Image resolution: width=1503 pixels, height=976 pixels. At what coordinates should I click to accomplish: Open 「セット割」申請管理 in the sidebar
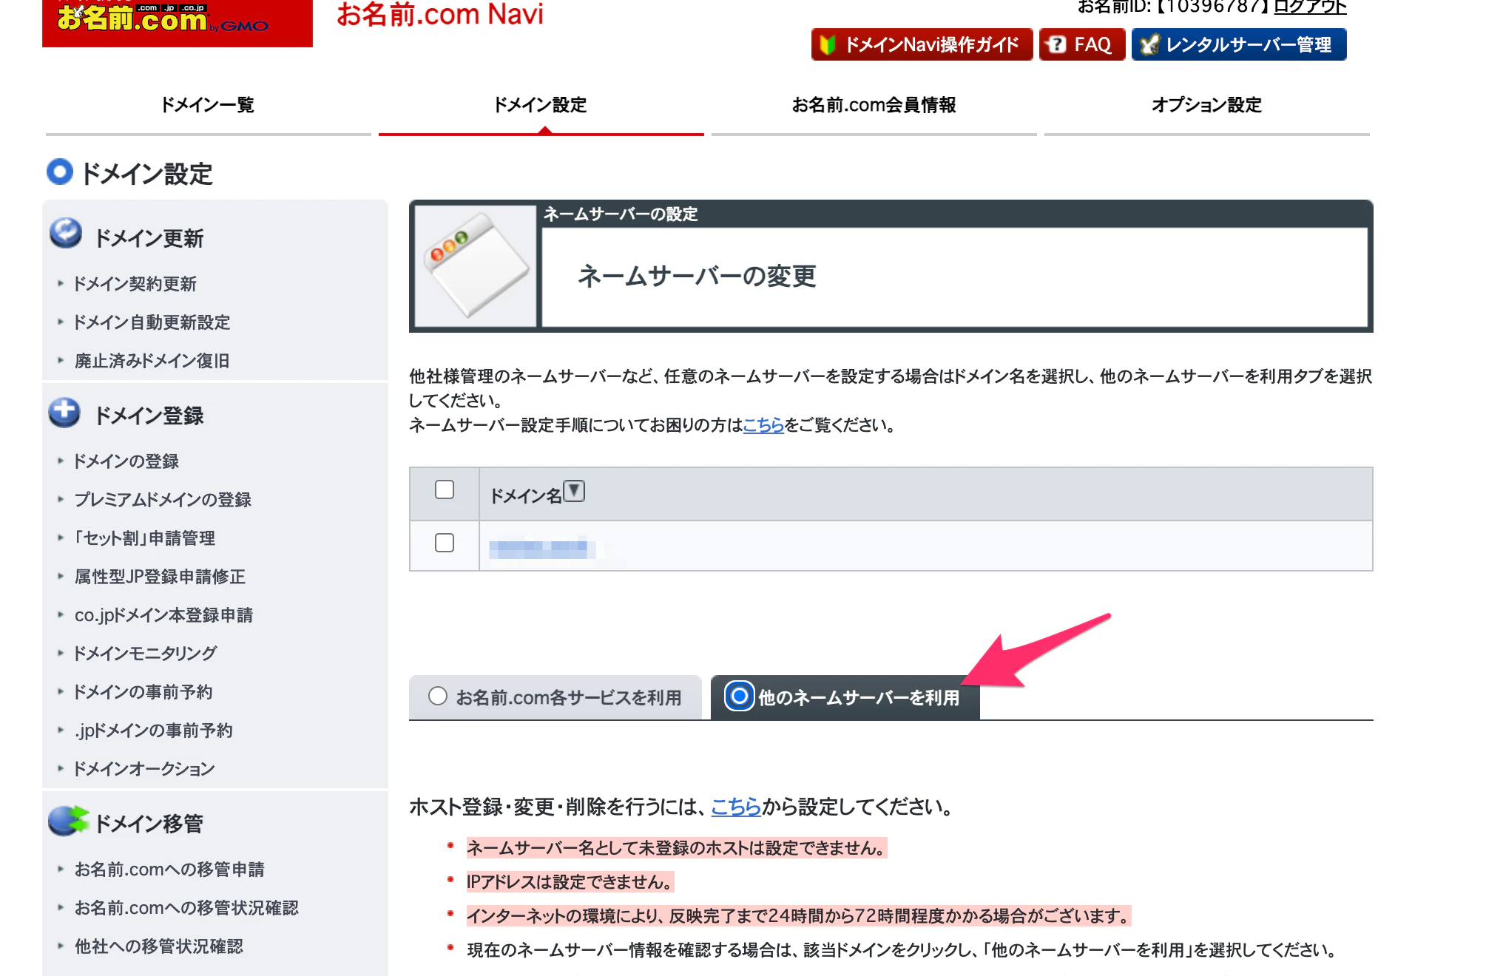click(145, 538)
